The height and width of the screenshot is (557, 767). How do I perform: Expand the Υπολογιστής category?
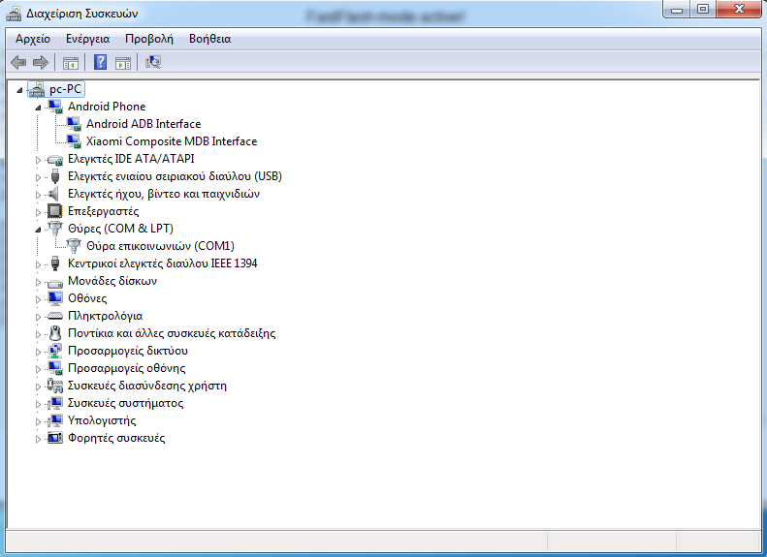[38, 421]
